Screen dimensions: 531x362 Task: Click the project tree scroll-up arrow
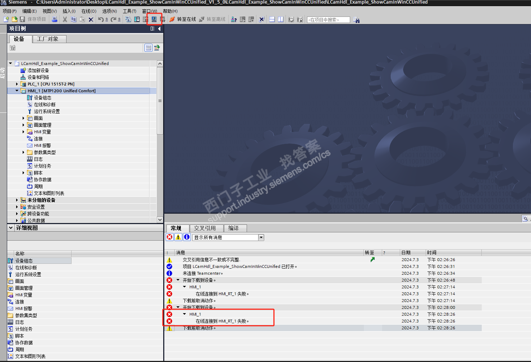pyautogui.click(x=160, y=64)
